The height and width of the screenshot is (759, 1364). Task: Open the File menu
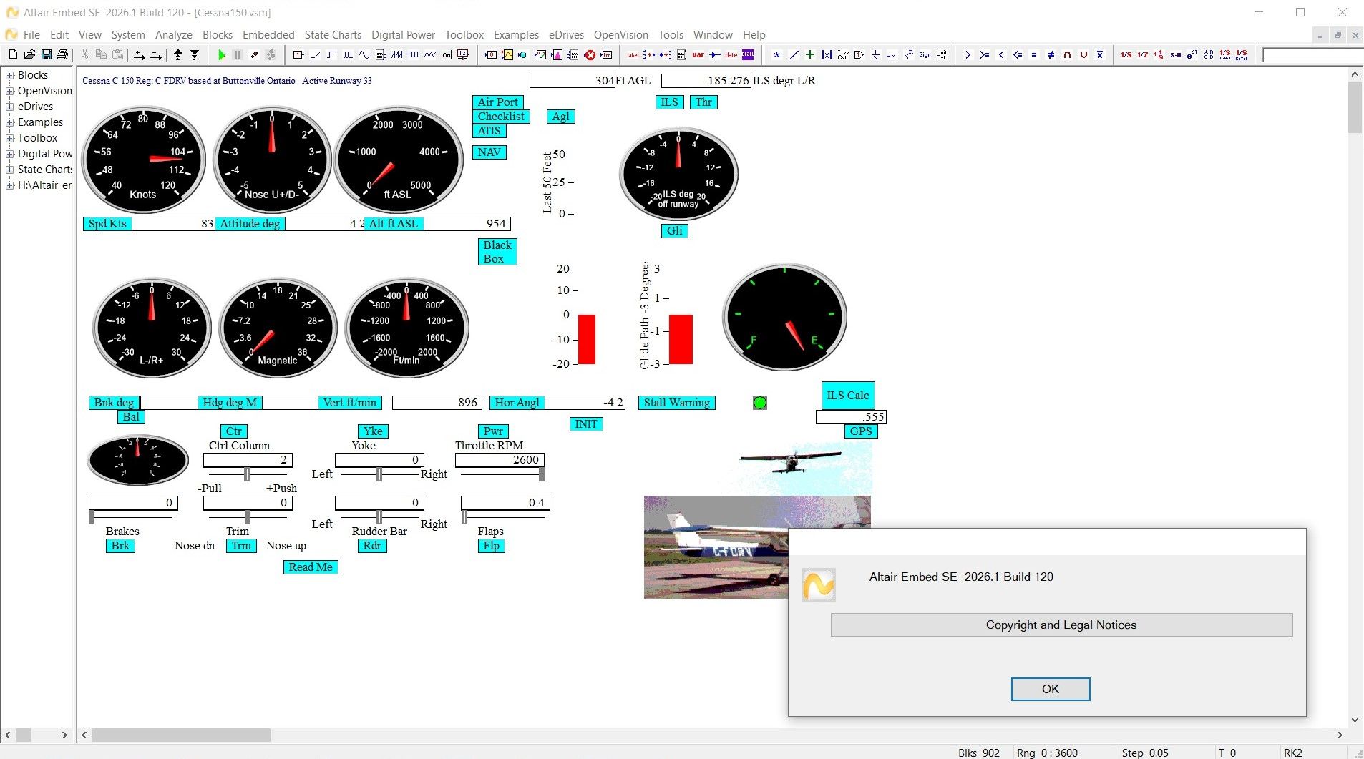click(x=31, y=34)
